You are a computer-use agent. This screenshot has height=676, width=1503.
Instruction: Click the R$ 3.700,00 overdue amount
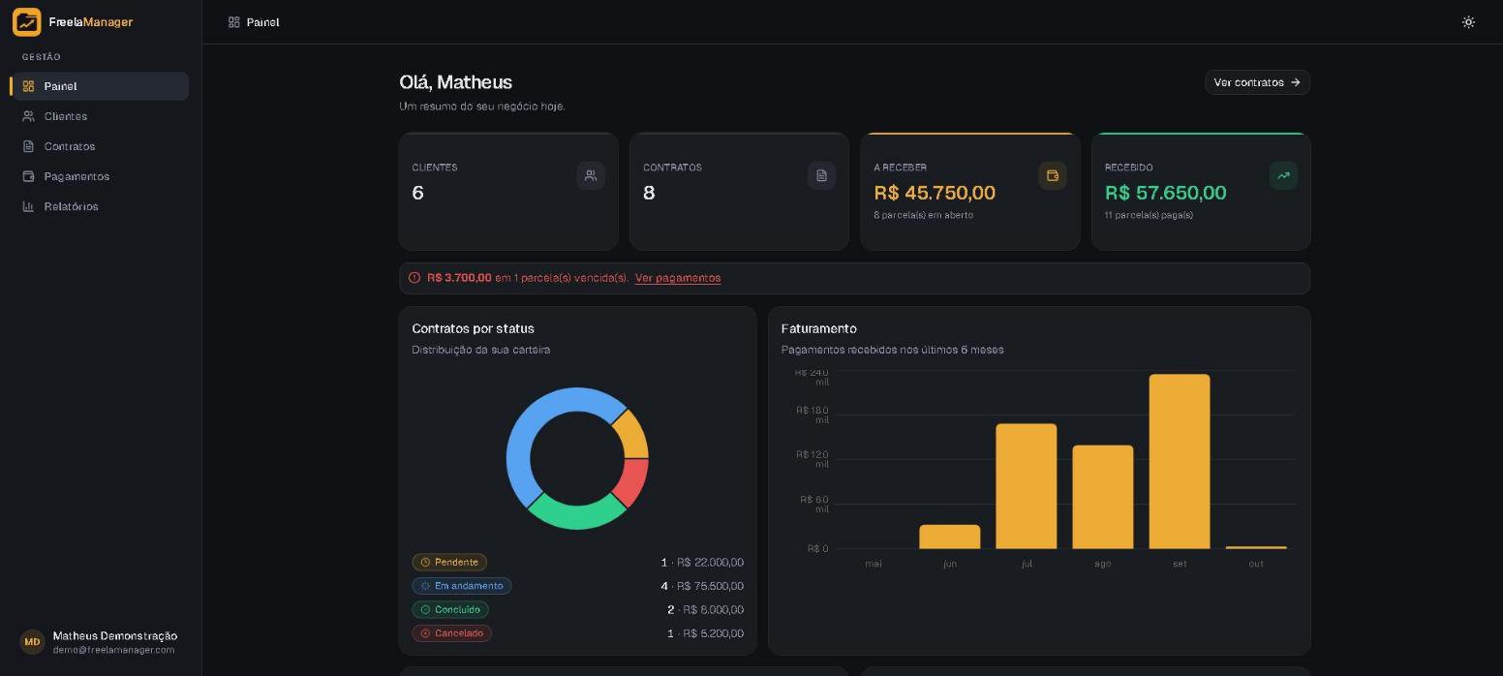(459, 278)
